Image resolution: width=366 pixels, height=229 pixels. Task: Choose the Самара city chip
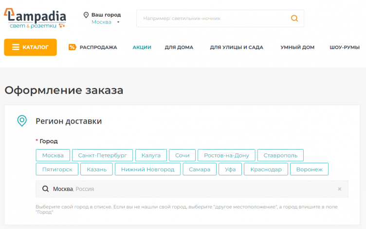[x=200, y=169]
